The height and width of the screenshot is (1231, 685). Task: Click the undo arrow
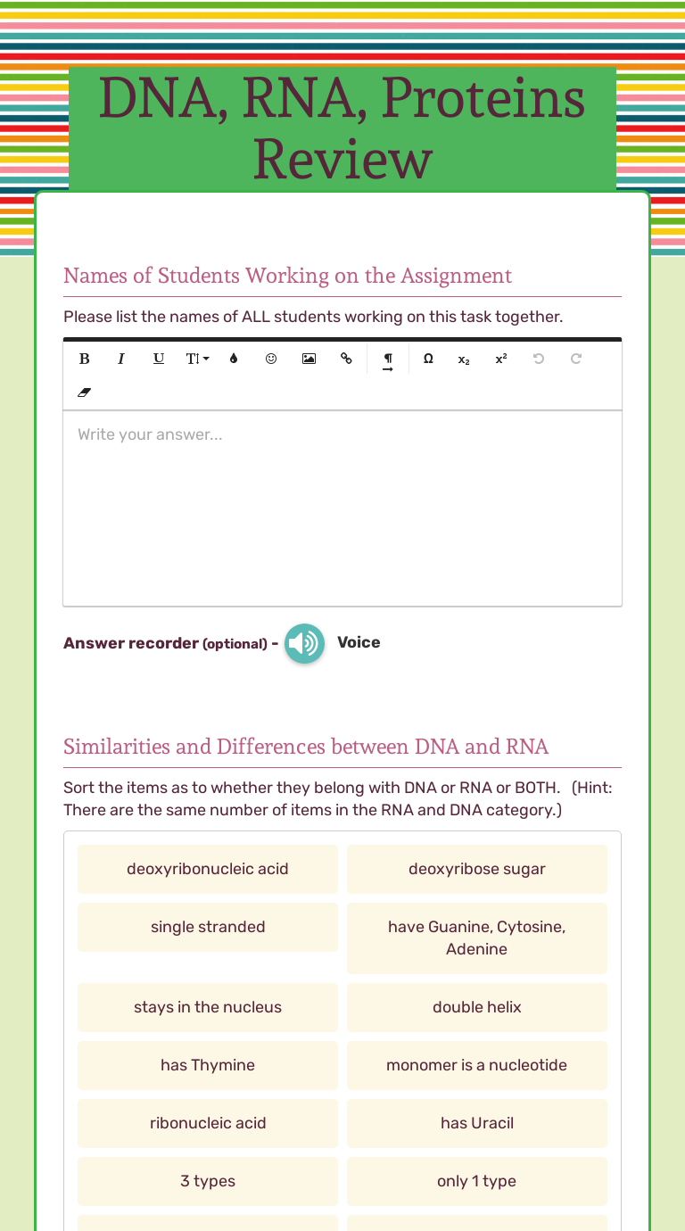tap(539, 359)
